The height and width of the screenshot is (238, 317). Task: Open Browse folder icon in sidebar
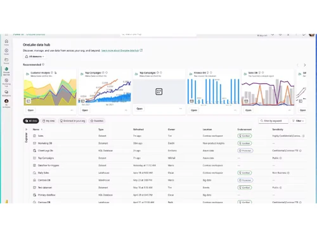pyautogui.click(x=6, y=61)
